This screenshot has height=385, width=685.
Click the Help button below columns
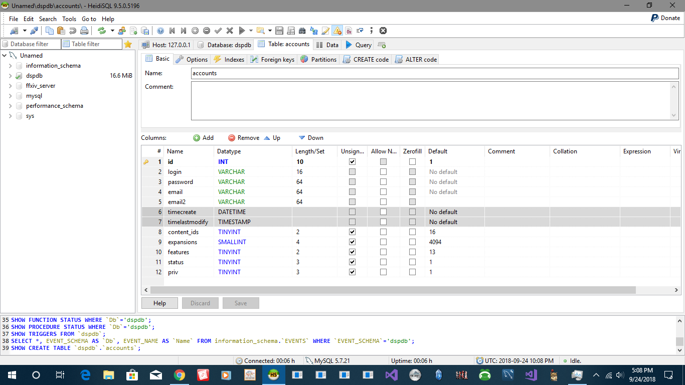tap(159, 303)
